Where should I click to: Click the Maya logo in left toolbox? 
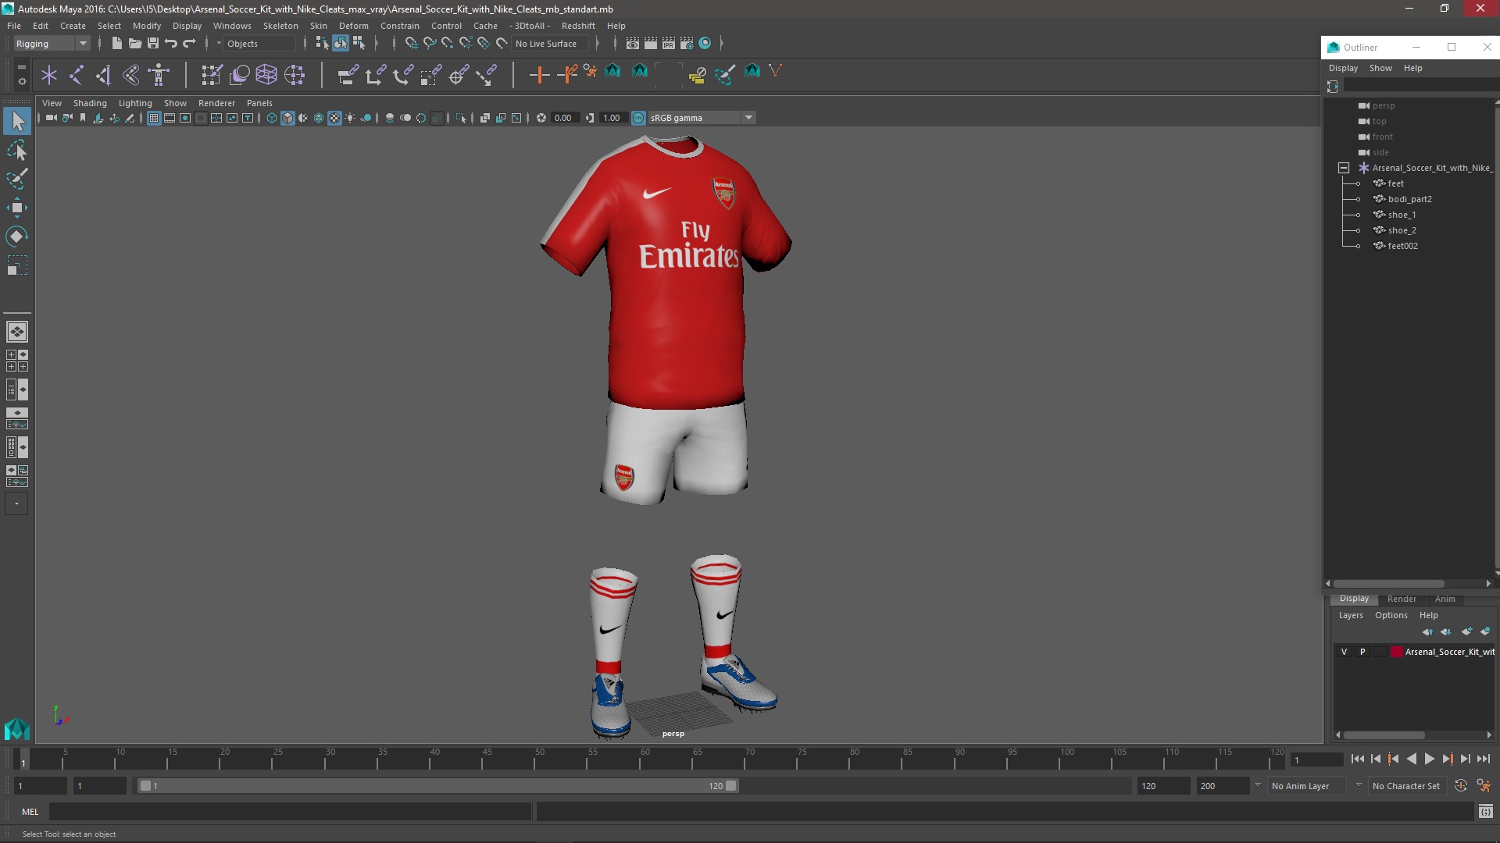click(17, 729)
